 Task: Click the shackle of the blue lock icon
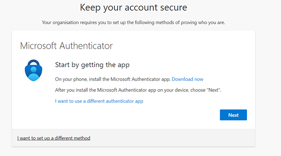click(34, 63)
